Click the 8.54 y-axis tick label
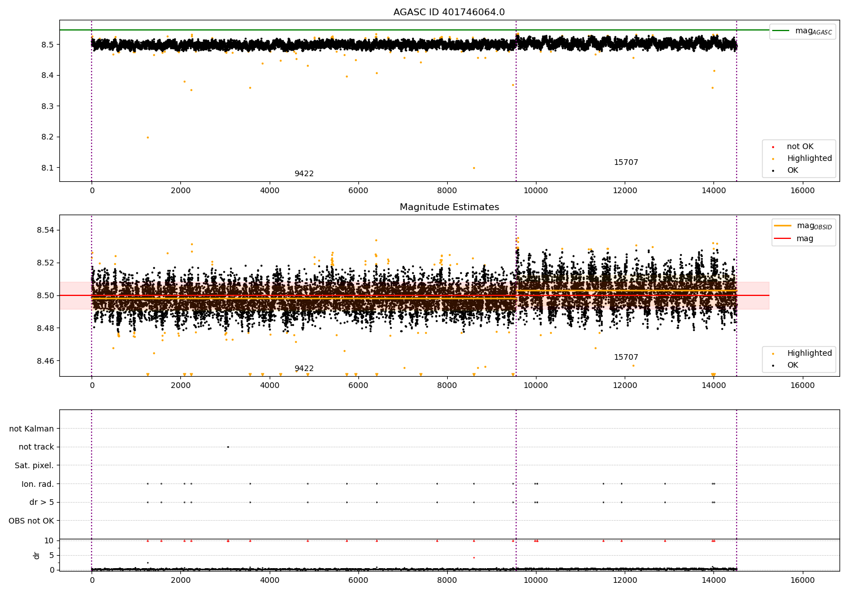The height and width of the screenshot is (593, 848). [45, 230]
